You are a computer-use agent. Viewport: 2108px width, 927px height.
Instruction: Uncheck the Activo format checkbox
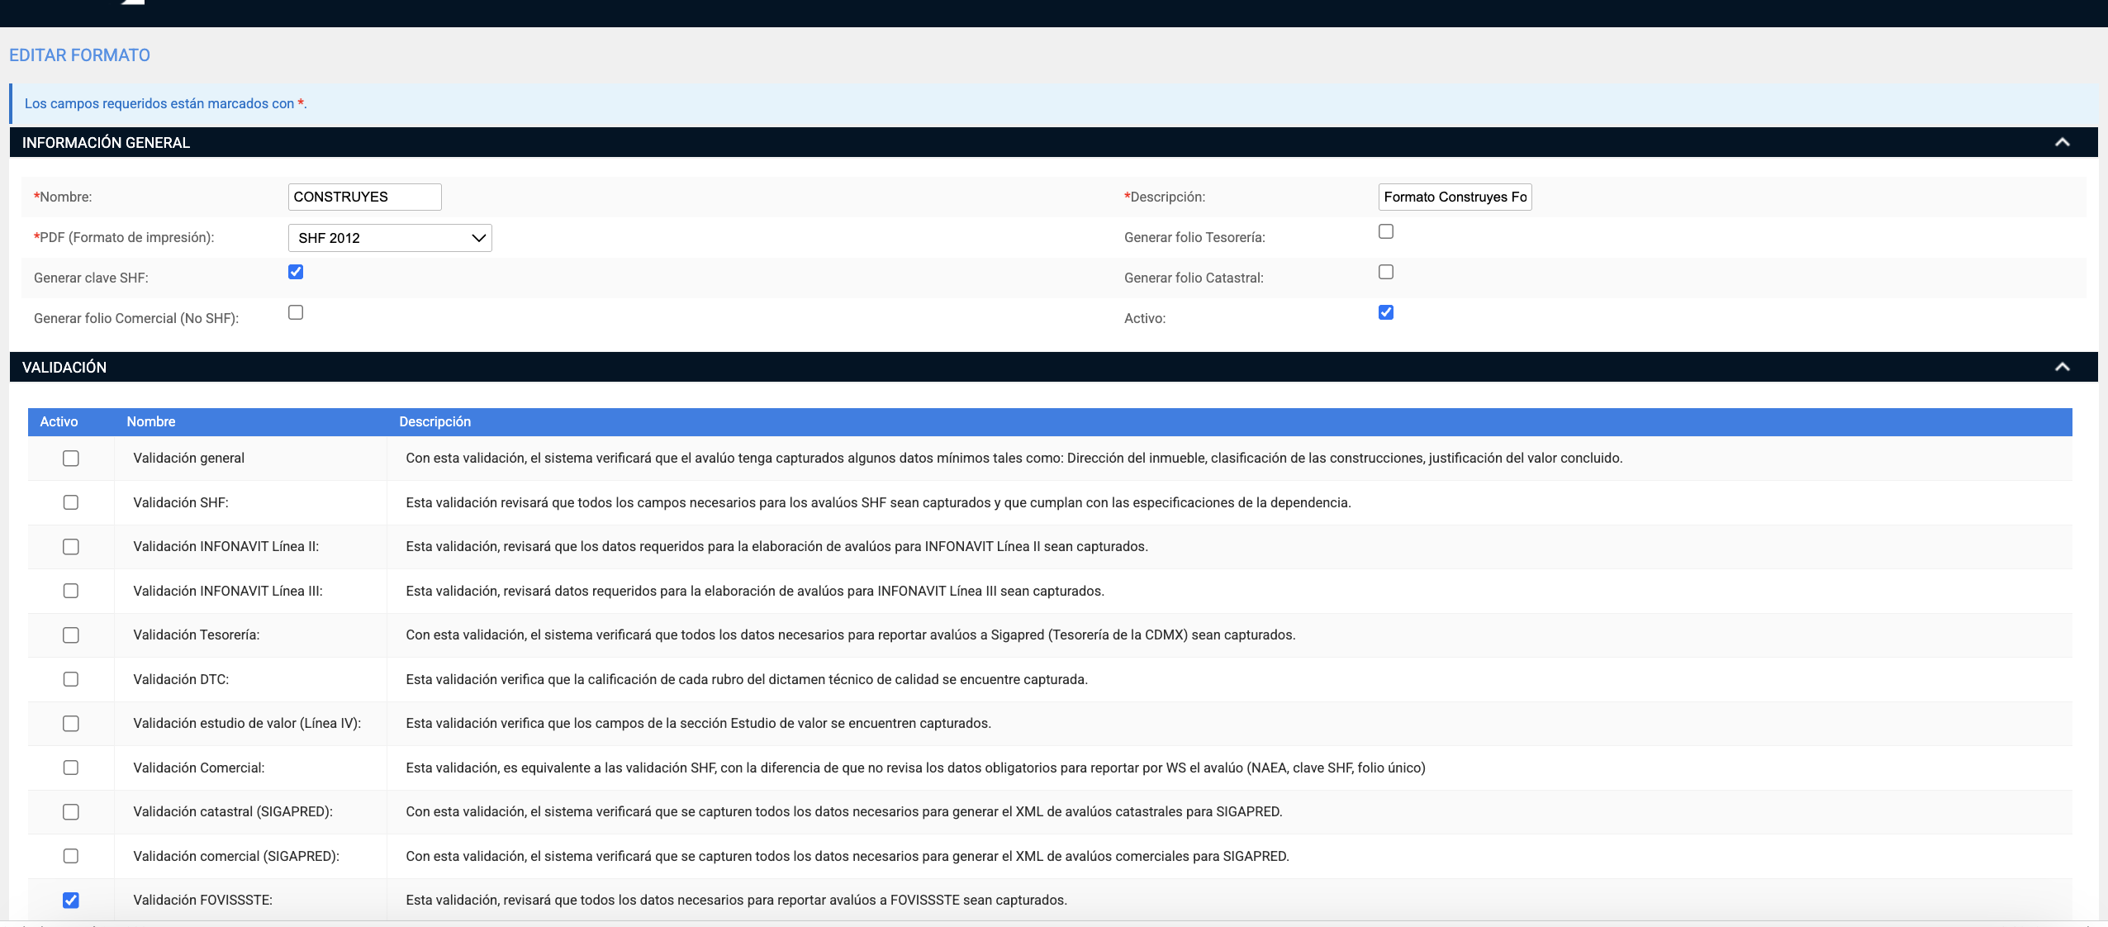[x=1386, y=312]
